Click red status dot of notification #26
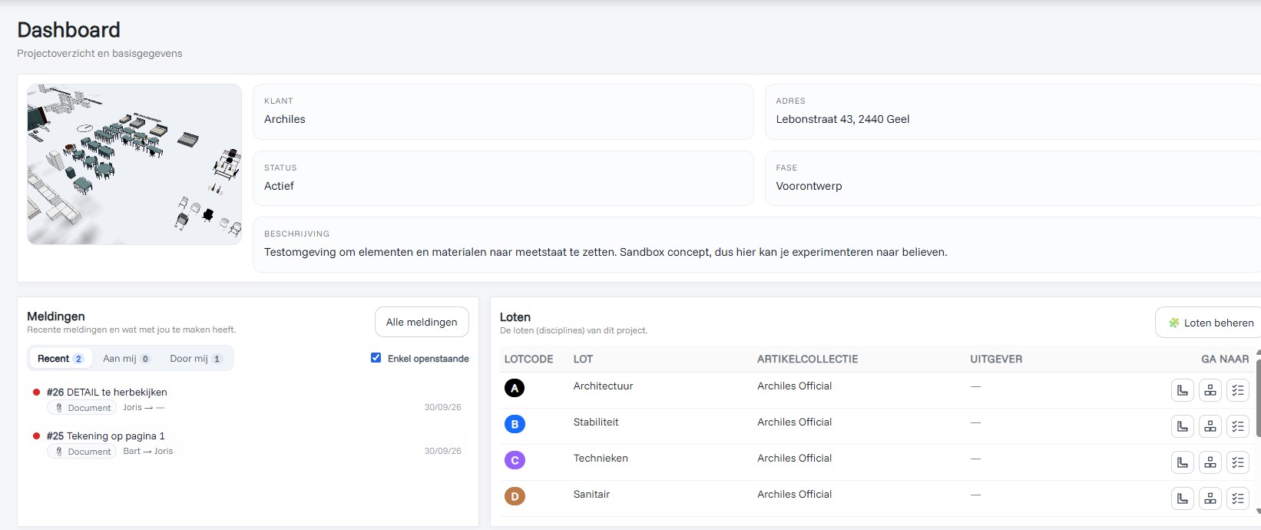 (x=36, y=392)
